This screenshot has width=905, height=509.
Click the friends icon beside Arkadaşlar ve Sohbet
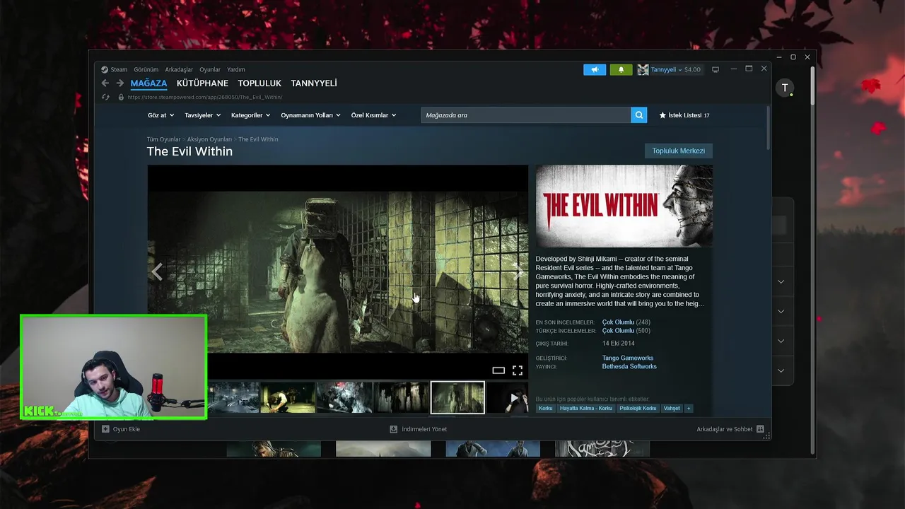coord(760,429)
